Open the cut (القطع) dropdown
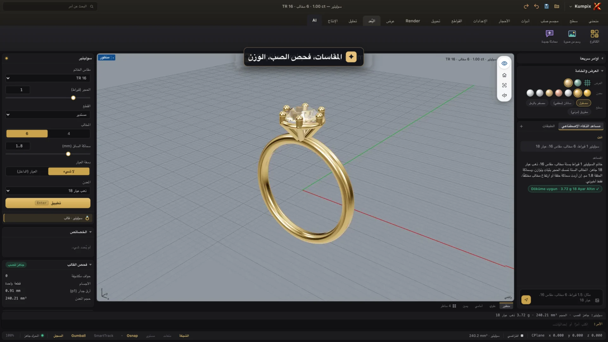Image resolution: width=608 pixels, height=342 pixels. pyautogui.click(x=48, y=115)
